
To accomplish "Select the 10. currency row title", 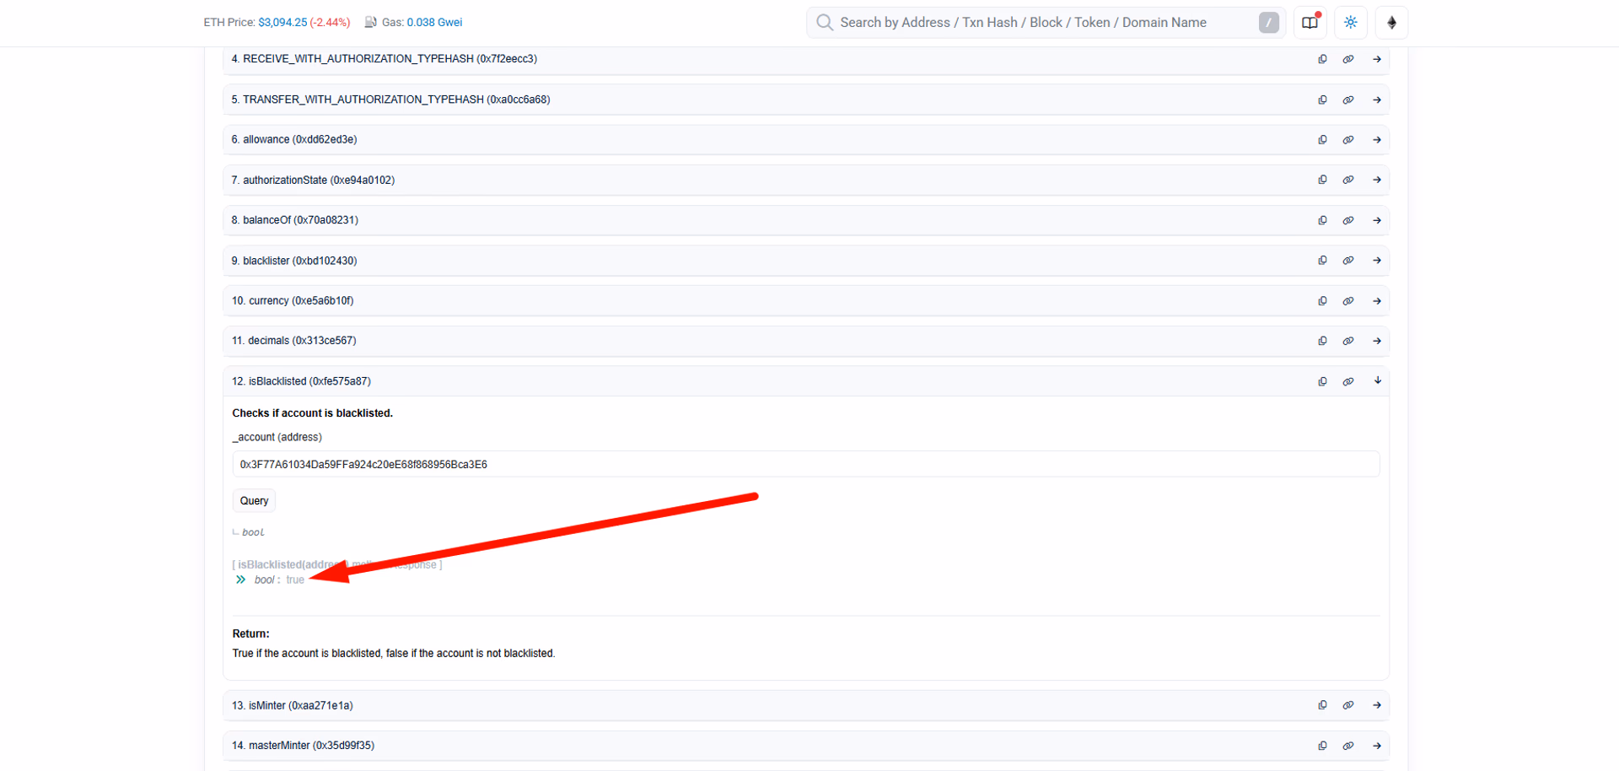I will (x=293, y=301).
